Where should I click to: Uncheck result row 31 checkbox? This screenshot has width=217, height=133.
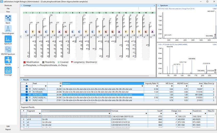pyautogui.click(x=27, y=97)
